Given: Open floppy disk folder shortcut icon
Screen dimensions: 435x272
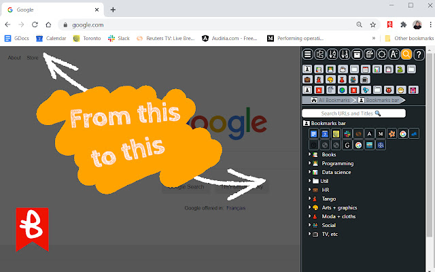Looking at the screenshot, I should [388, 69].
